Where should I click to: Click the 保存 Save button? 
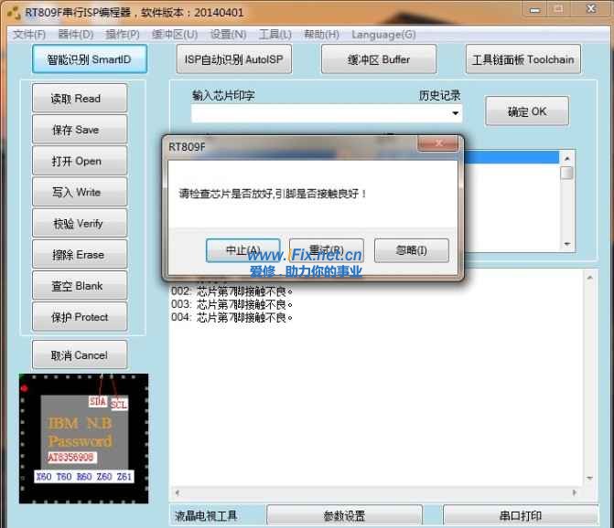(80, 130)
